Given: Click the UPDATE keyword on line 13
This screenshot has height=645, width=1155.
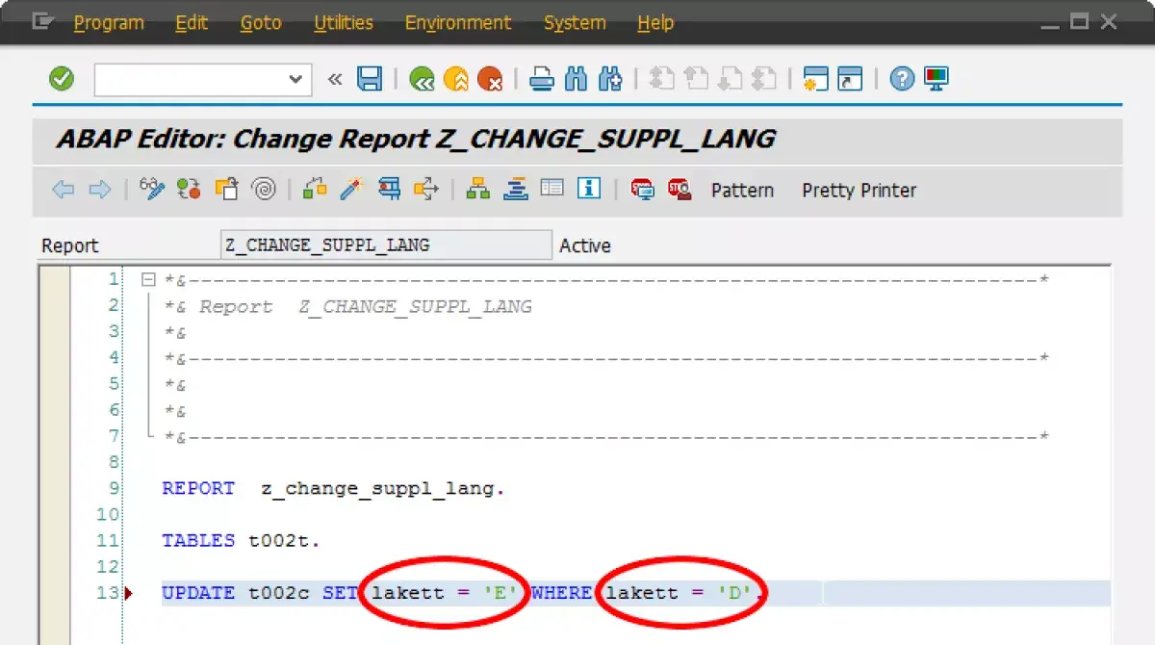Looking at the screenshot, I should (x=198, y=593).
